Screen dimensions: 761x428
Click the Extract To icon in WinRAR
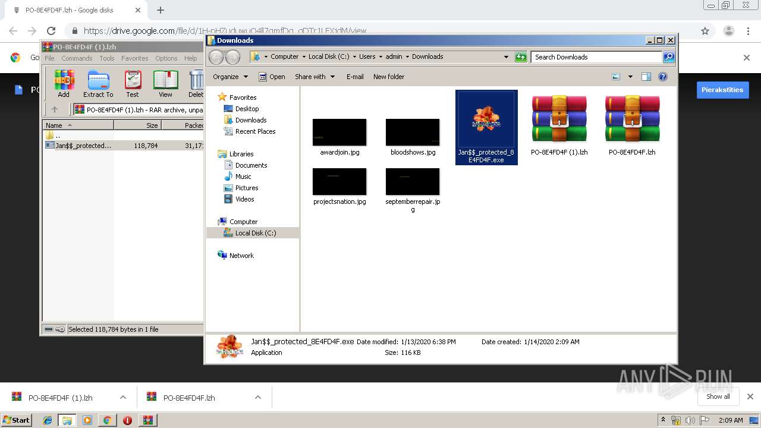(x=98, y=84)
